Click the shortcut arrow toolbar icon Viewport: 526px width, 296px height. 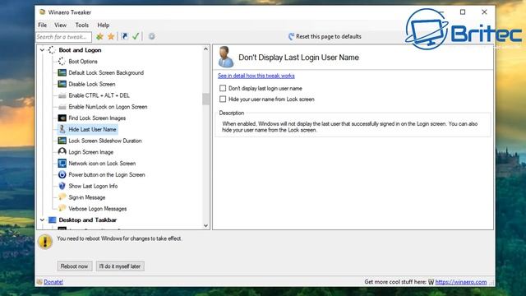point(124,36)
